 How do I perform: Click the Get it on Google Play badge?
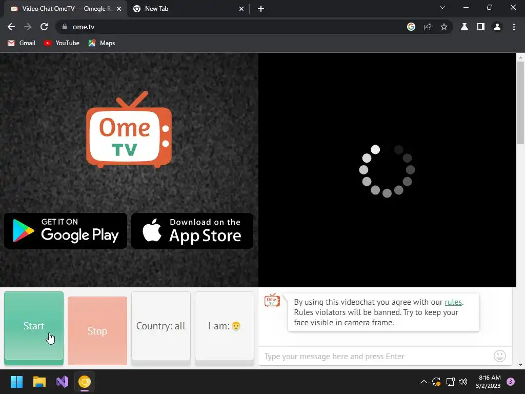(x=66, y=231)
